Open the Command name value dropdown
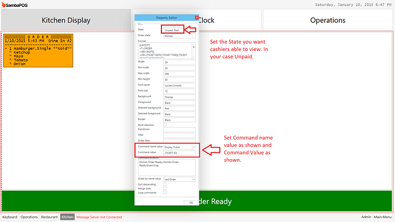This screenshot has width=395, height=222. tap(193, 147)
